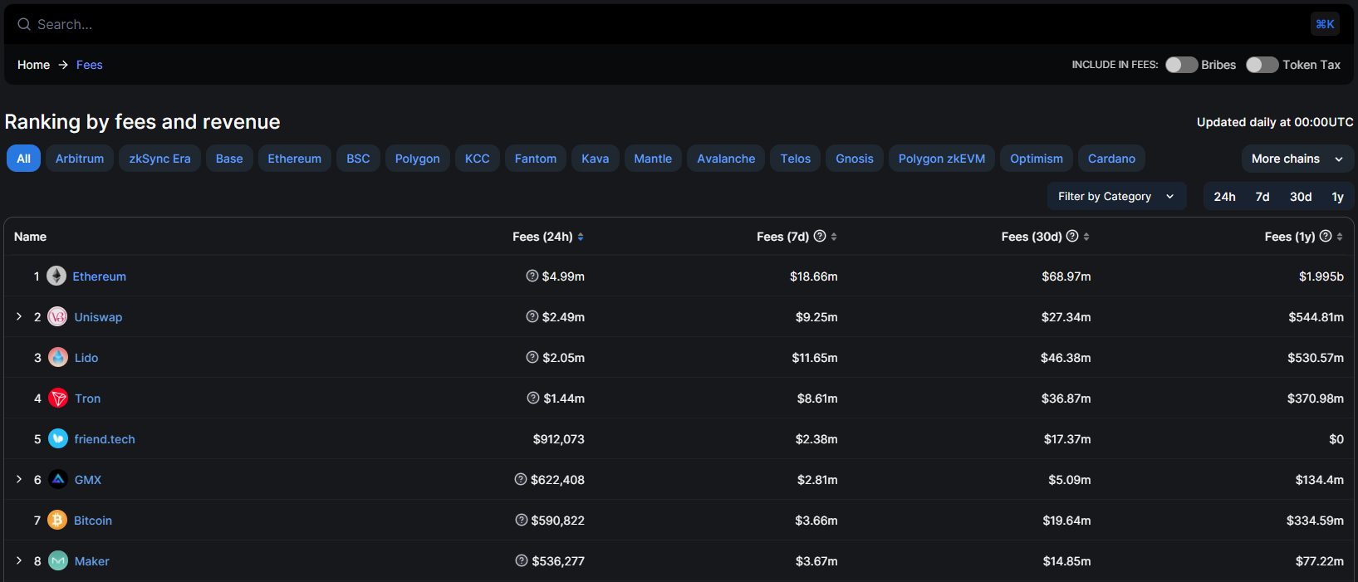
Task: Click the search magnifier icon
Action: click(24, 24)
